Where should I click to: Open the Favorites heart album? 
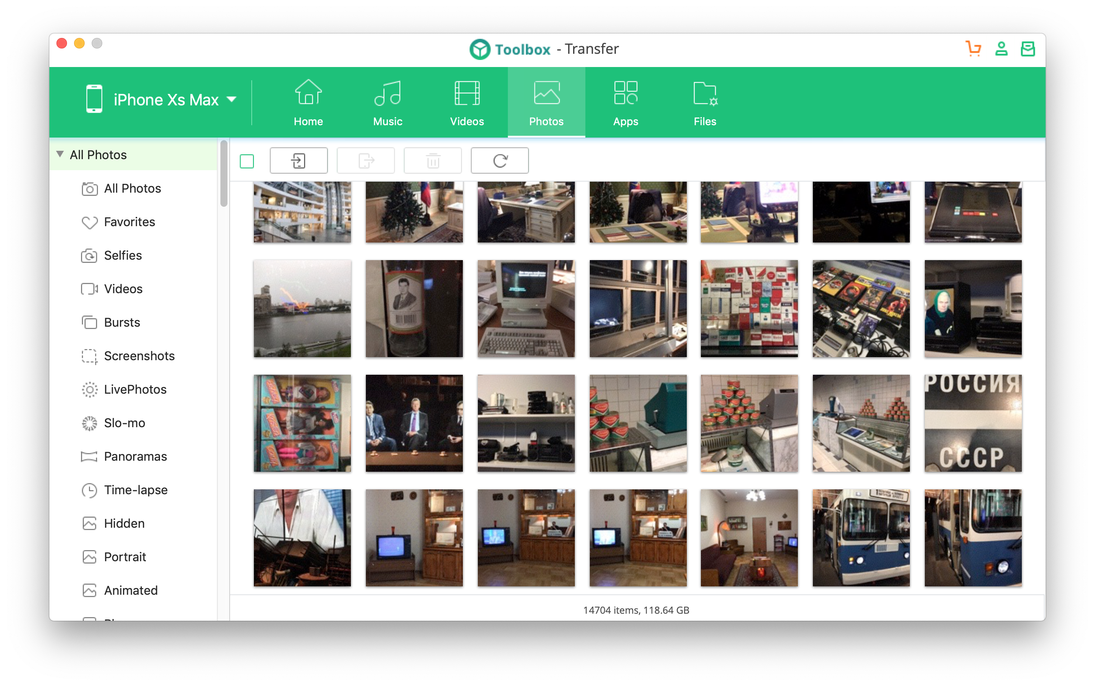click(129, 222)
